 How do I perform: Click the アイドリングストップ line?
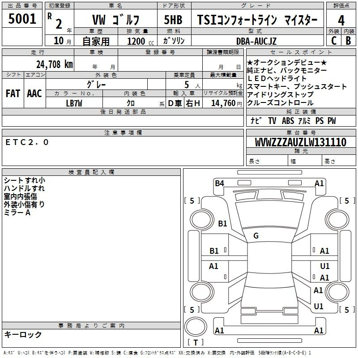281,94
